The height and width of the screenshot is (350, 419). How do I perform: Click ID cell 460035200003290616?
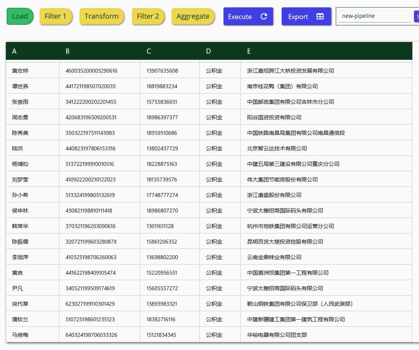point(100,71)
